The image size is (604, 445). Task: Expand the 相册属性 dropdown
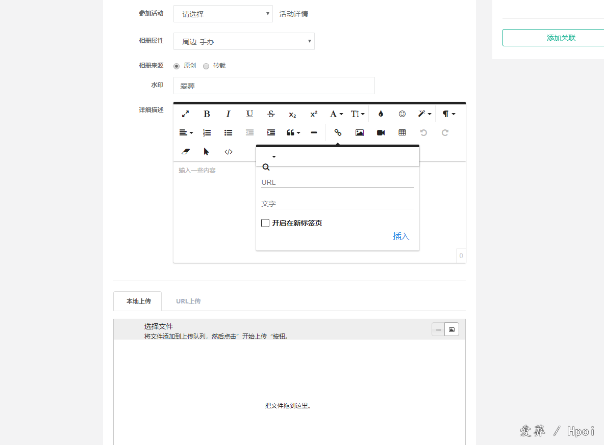[x=244, y=41]
